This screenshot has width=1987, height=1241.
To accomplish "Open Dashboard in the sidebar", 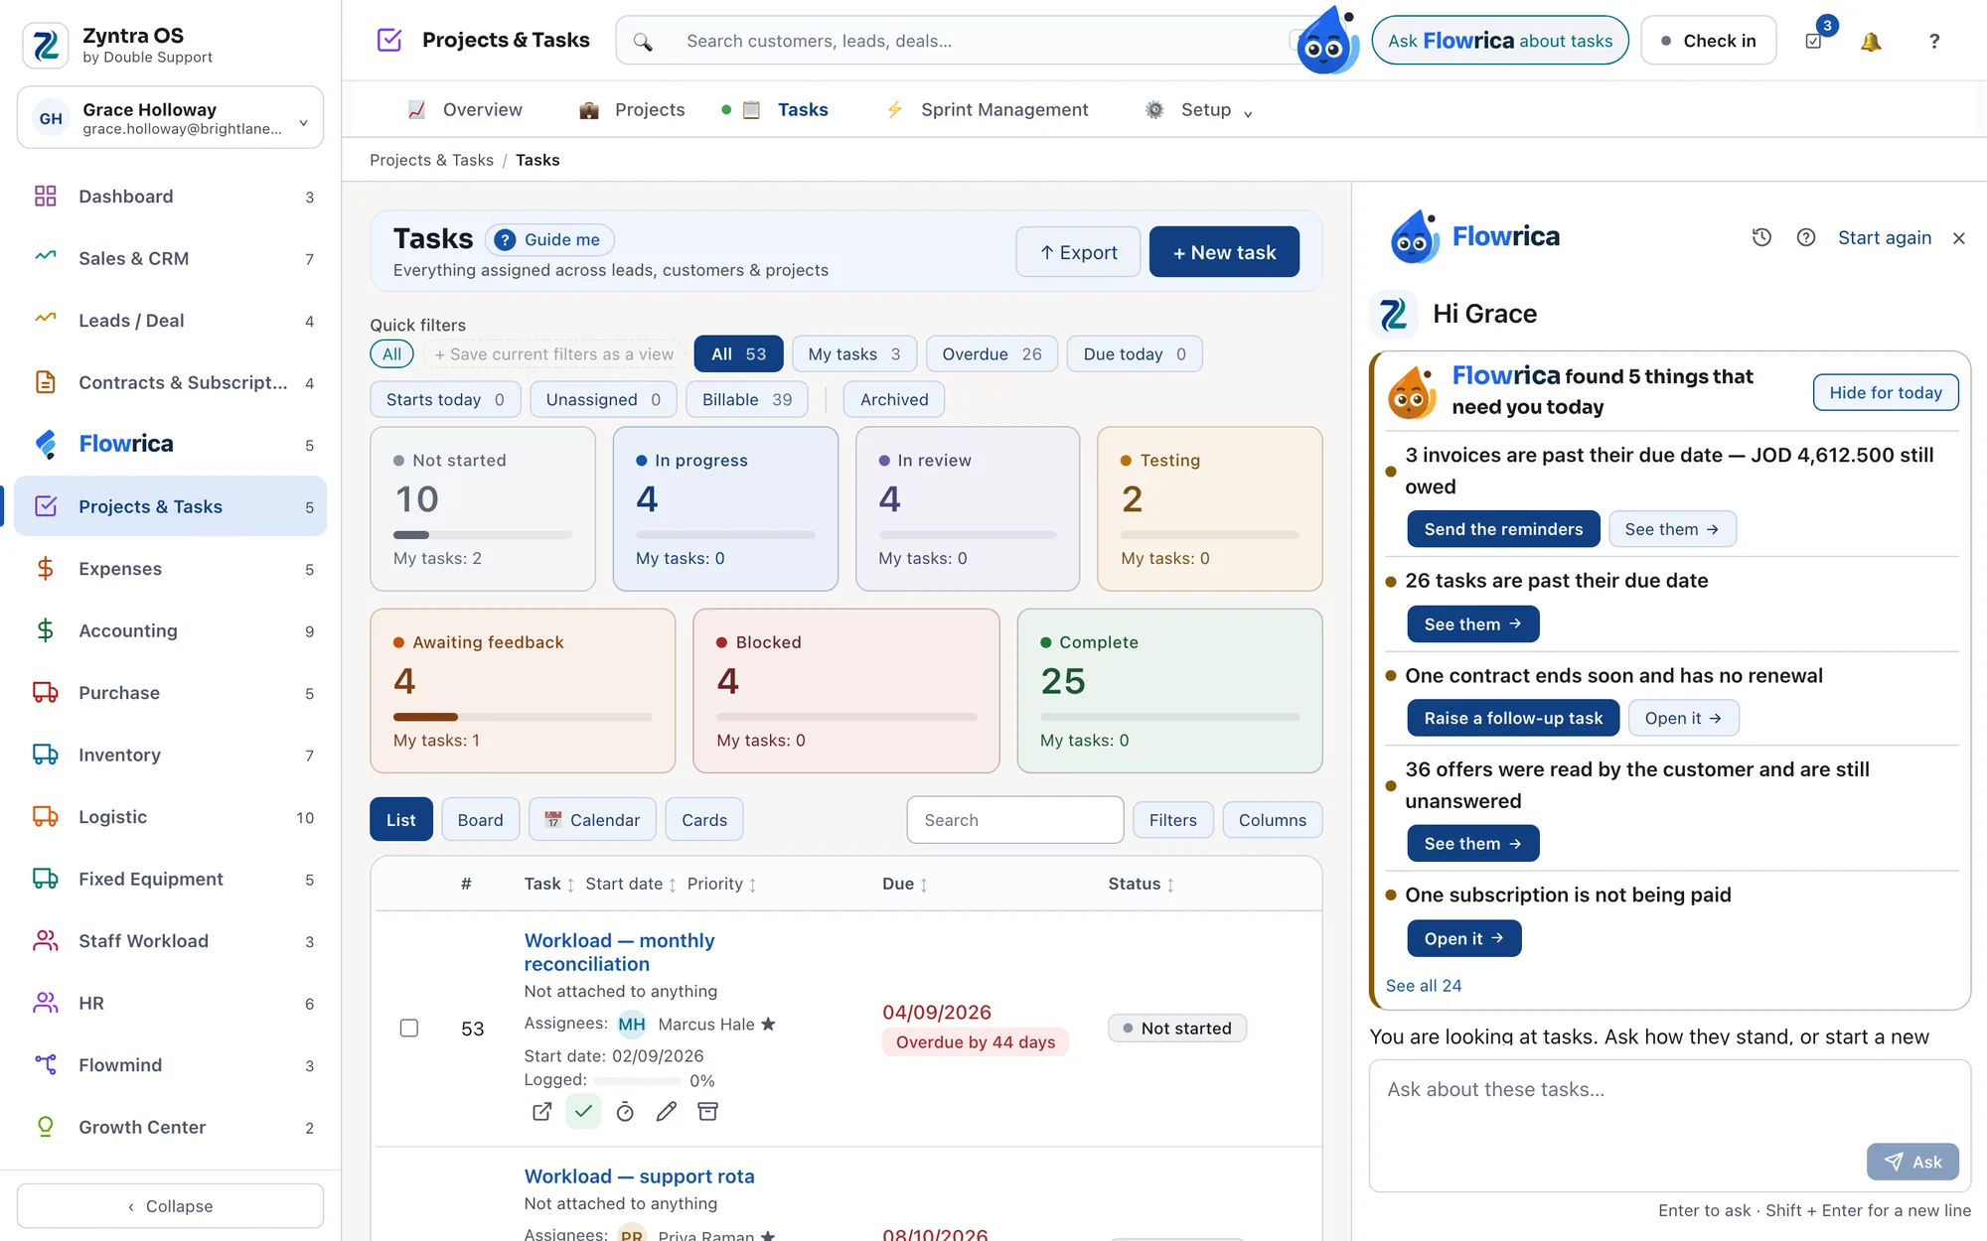I will point(171,197).
